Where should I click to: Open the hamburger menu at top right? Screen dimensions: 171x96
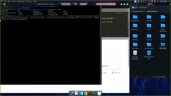[x=169, y=2]
